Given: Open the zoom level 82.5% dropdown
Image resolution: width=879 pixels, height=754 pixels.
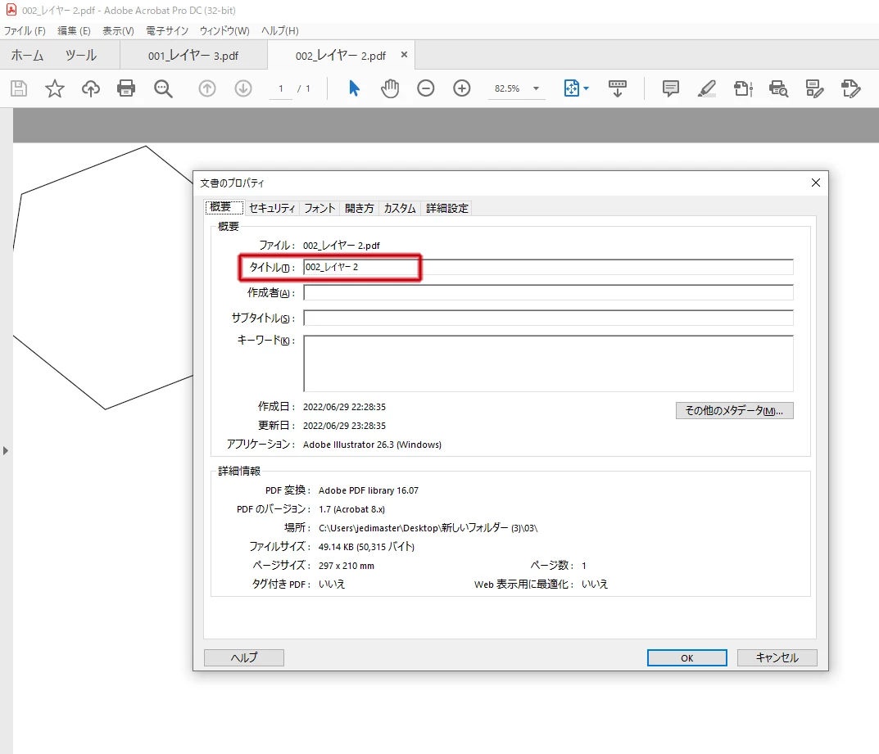Looking at the screenshot, I should (x=536, y=88).
